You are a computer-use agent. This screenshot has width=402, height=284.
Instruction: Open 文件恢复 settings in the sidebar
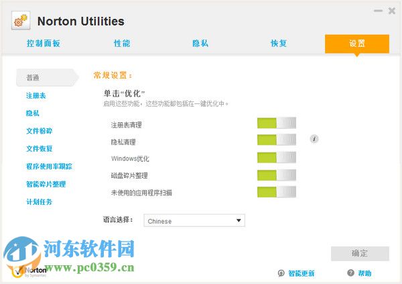[x=40, y=148]
